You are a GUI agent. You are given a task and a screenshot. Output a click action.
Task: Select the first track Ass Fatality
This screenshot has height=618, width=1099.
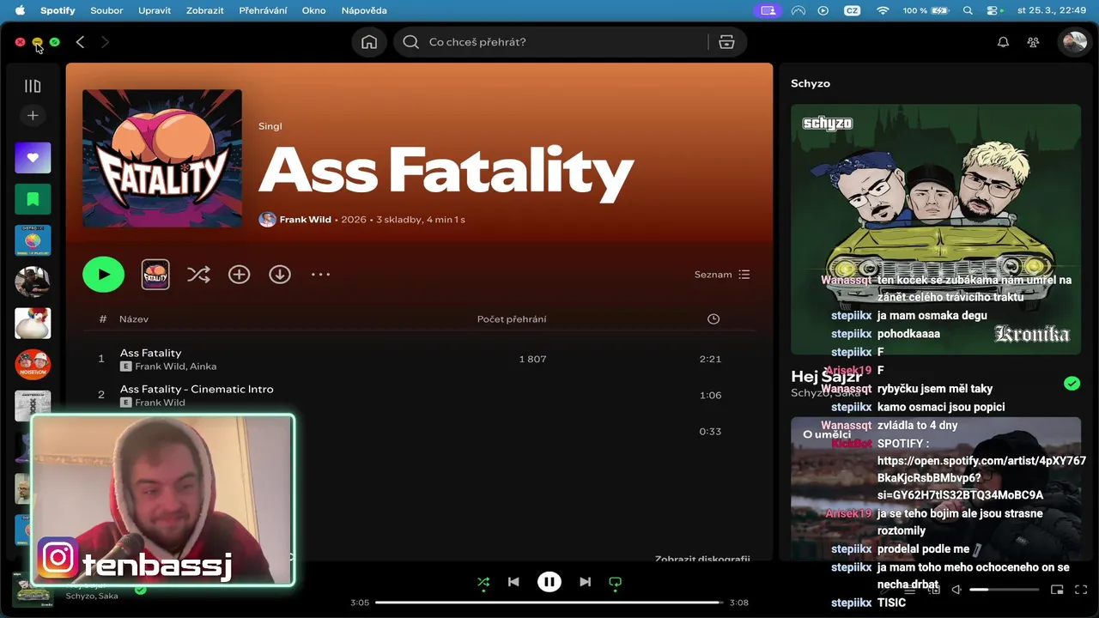(x=150, y=353)
